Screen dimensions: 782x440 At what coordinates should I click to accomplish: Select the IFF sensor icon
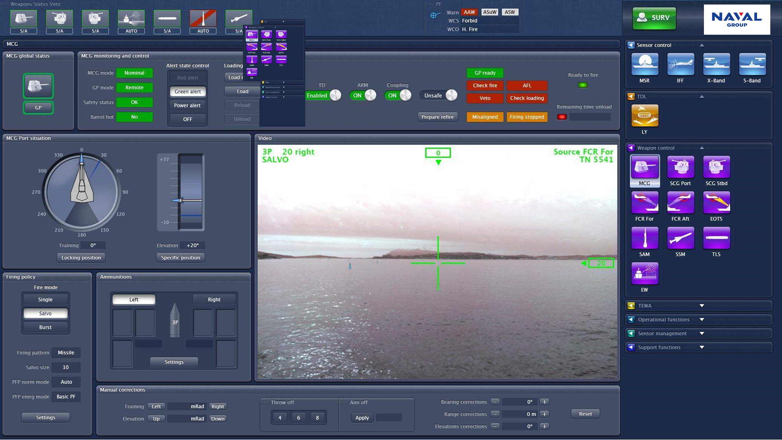(x=680, y=64)
